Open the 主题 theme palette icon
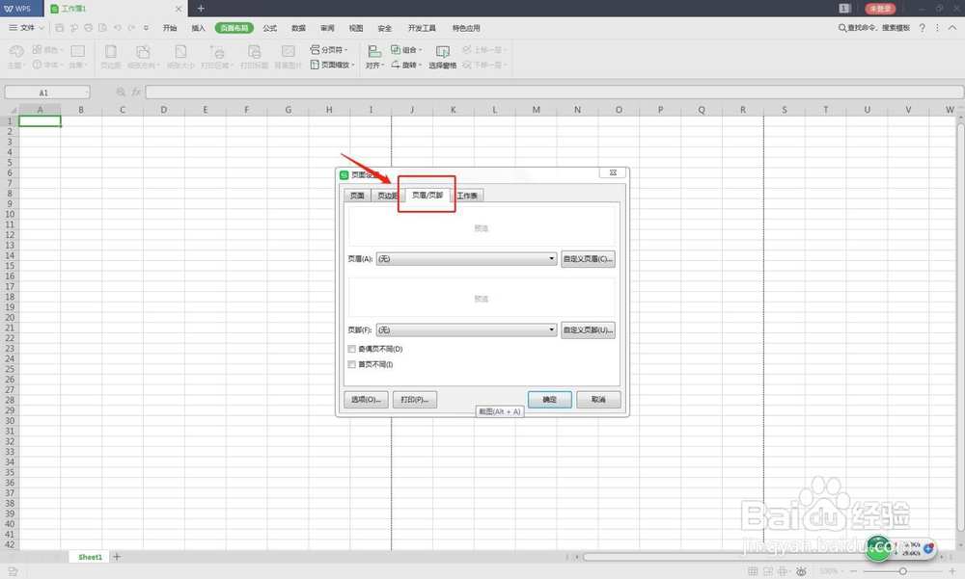Viewport: 965px width, 579px height. click(x=16, y=52)
